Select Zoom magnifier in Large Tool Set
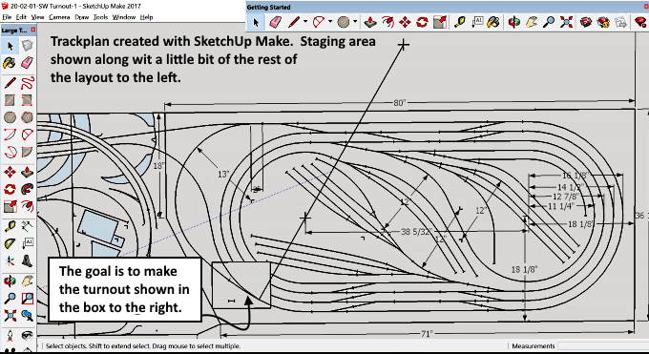 [x=10, y=298]
